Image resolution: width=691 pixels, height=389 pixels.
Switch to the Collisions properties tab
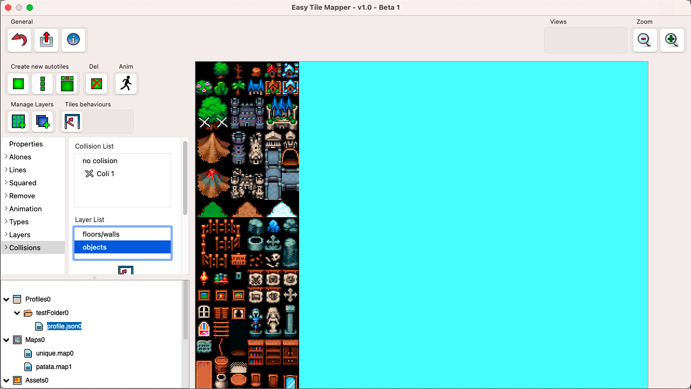click(x=24, y=247)
